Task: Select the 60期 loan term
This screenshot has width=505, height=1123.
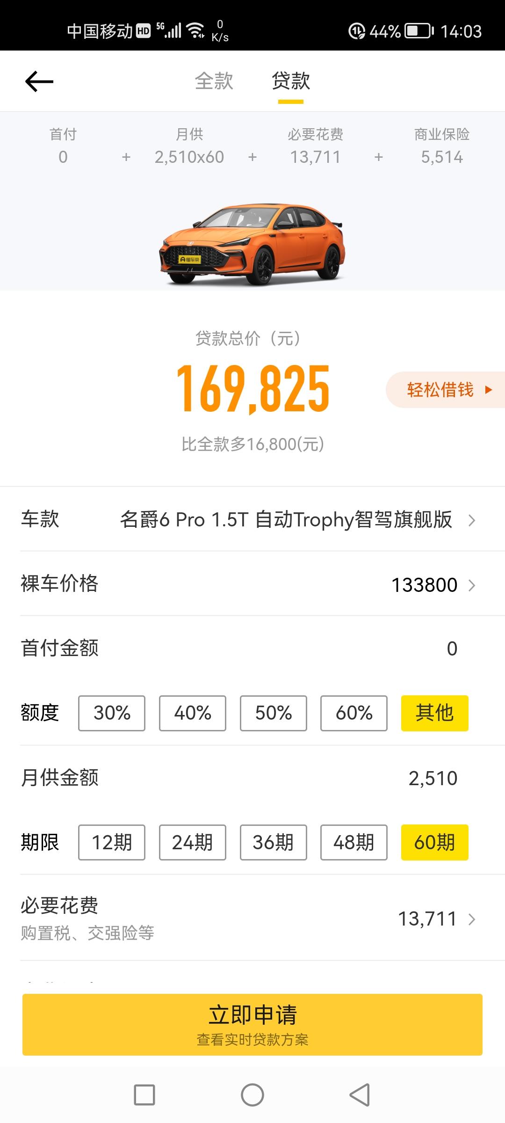Action: click(435, 842)
